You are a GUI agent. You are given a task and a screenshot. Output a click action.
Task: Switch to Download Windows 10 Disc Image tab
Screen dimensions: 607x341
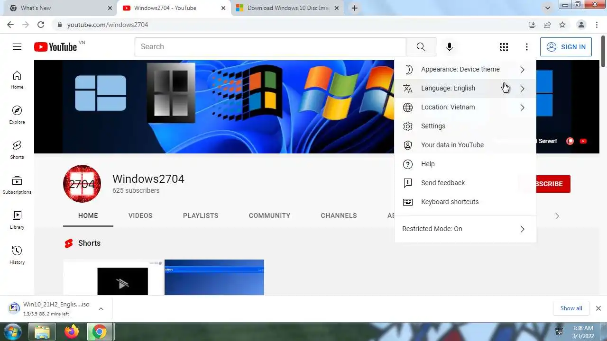pyautogui.click(x=288, y=8)
